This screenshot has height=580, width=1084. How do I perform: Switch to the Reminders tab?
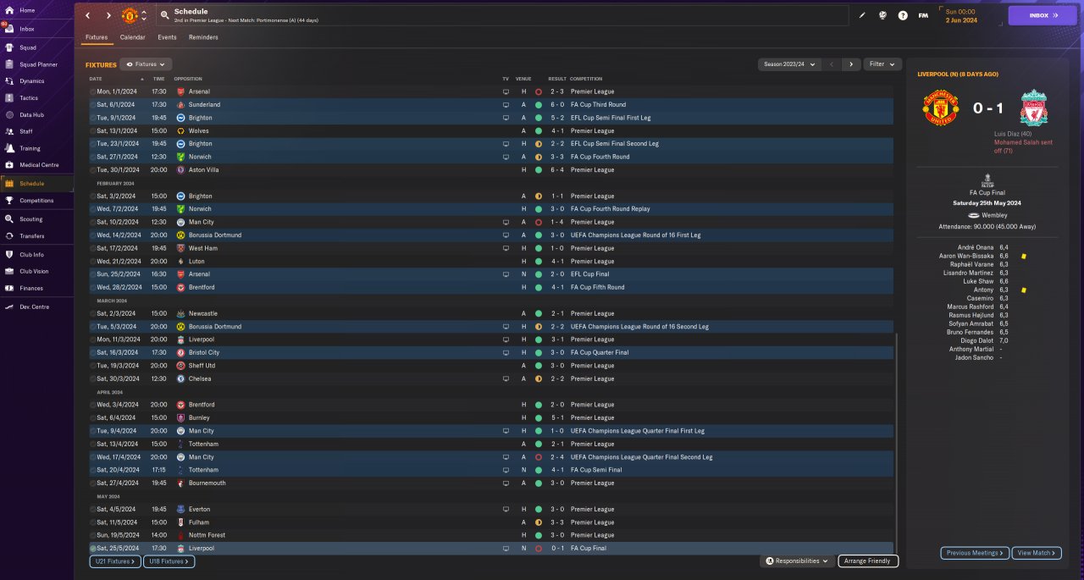(203, 37)
